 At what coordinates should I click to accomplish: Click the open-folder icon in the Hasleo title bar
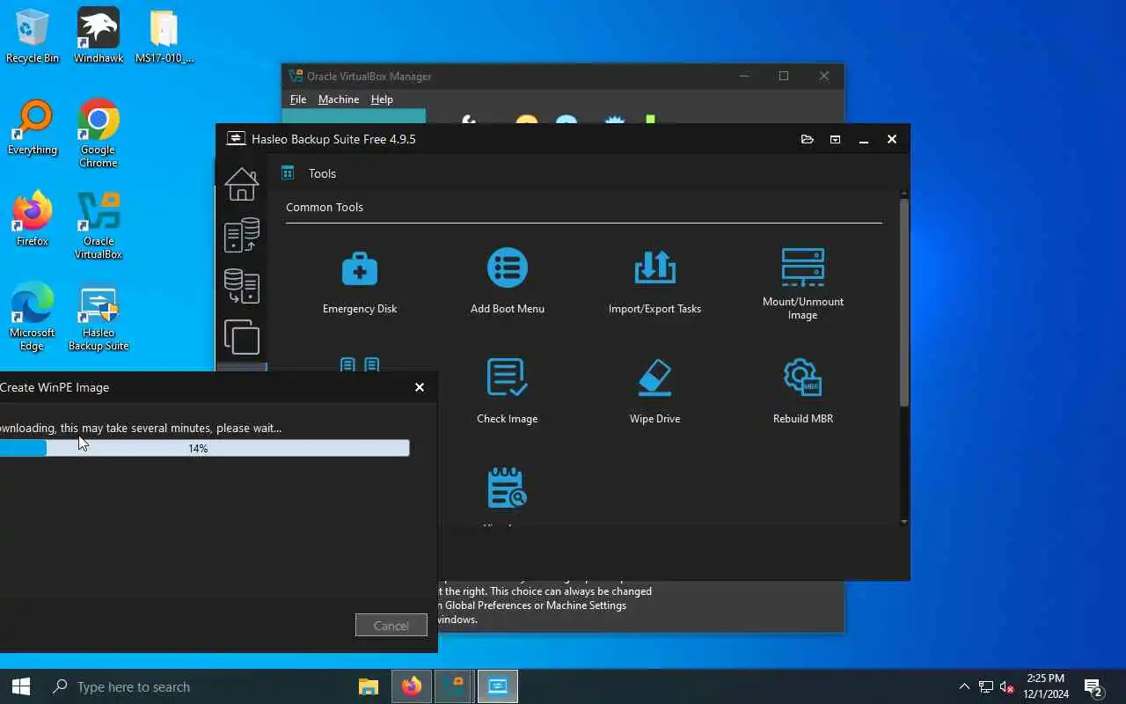[x=808, y=139]
